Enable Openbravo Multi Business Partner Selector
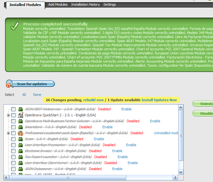Image resolution: width=213 pixels, height=182 pixels. coord(155,121)
